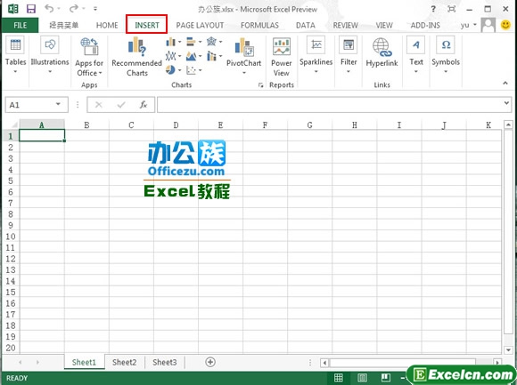Open the Symbols group

tap(446, 55)
